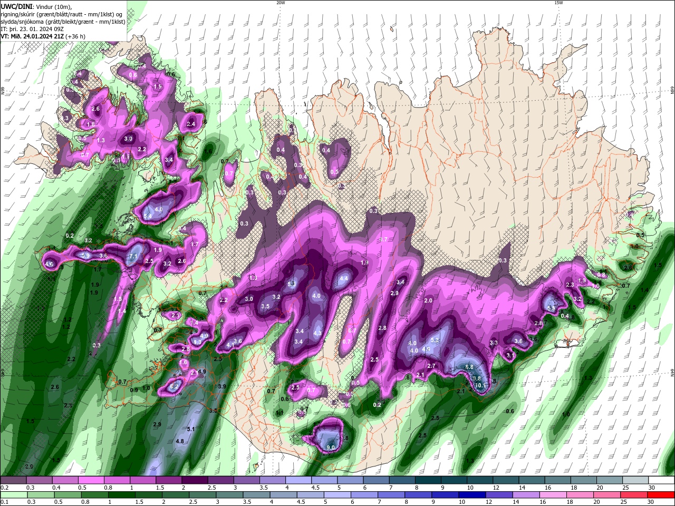This screenshot has height=506, width=675.
Task: Click the 20W longitude label
Action: pos(281,3)
